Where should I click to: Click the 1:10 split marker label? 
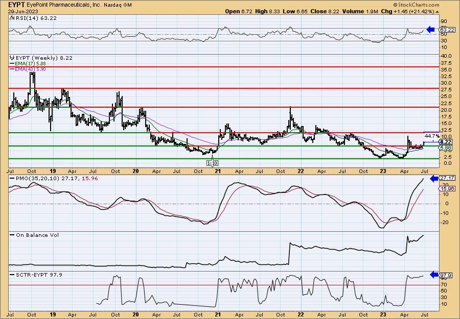213,163
